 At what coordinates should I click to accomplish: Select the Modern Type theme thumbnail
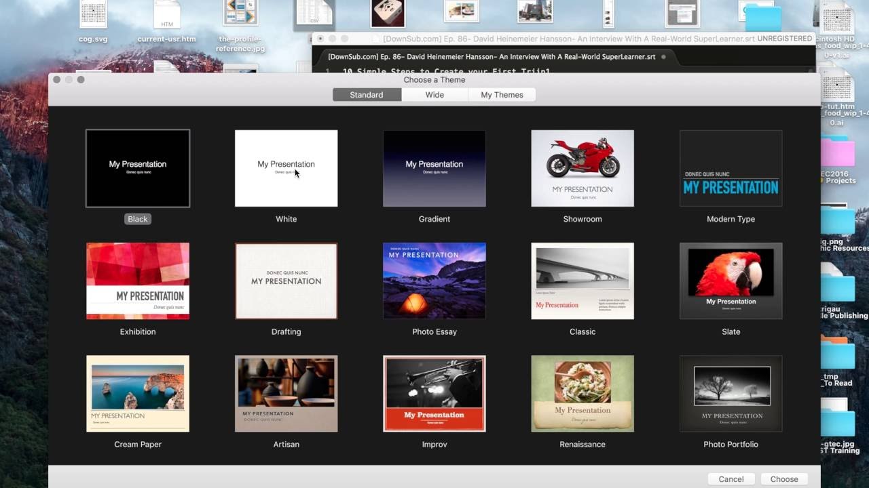pyautogui.click(x=731, y=168)
